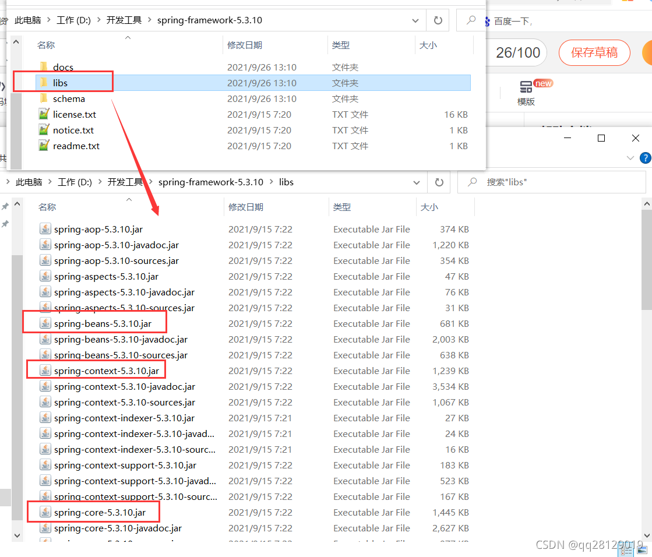Image resolution: width=652 pixels, height=557 pixels.
Task: Expand the ribbon chevron near help icon
Action: [630, 158]
